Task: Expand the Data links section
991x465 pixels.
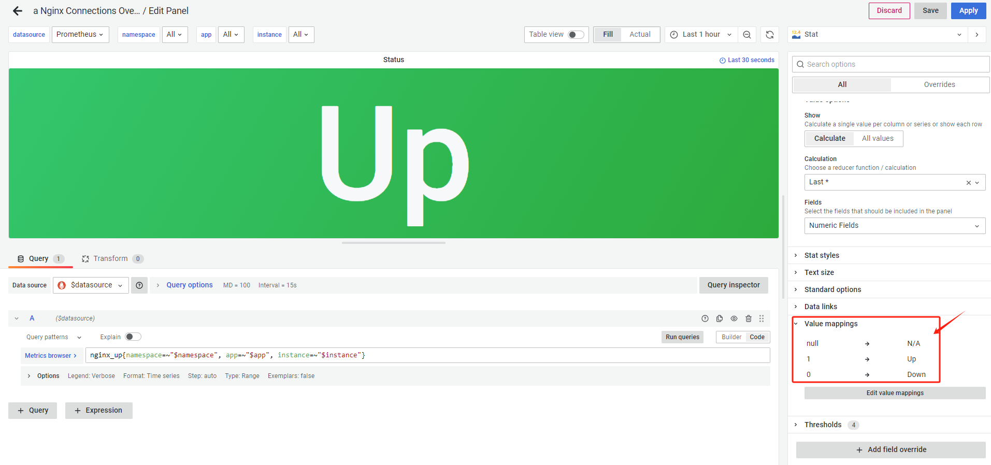Action: coord(821,307)
